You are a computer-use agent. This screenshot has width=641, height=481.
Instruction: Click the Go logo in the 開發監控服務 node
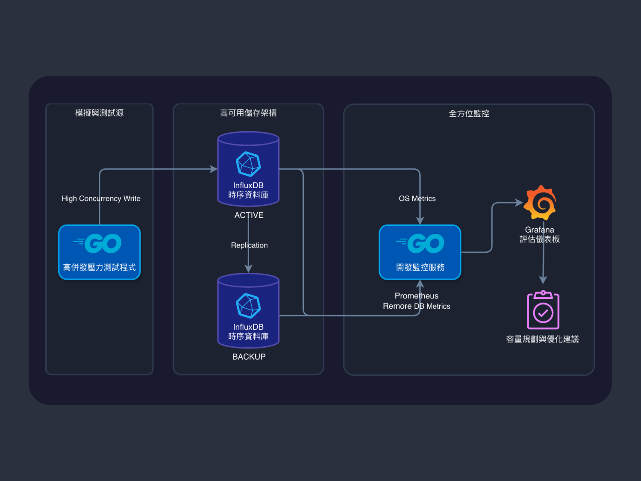[420, 243]
